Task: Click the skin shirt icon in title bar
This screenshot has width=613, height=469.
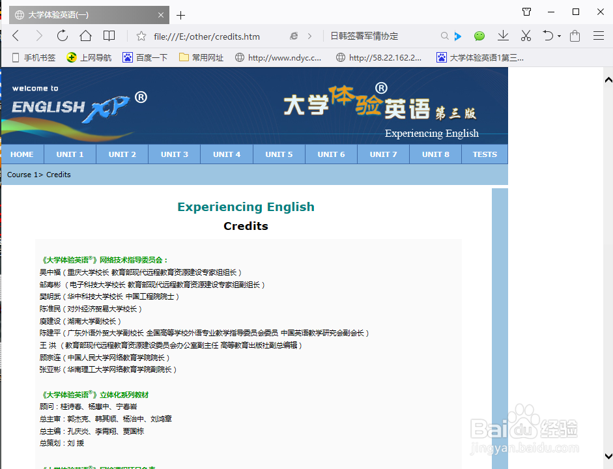Action: (x=526, y=12)
